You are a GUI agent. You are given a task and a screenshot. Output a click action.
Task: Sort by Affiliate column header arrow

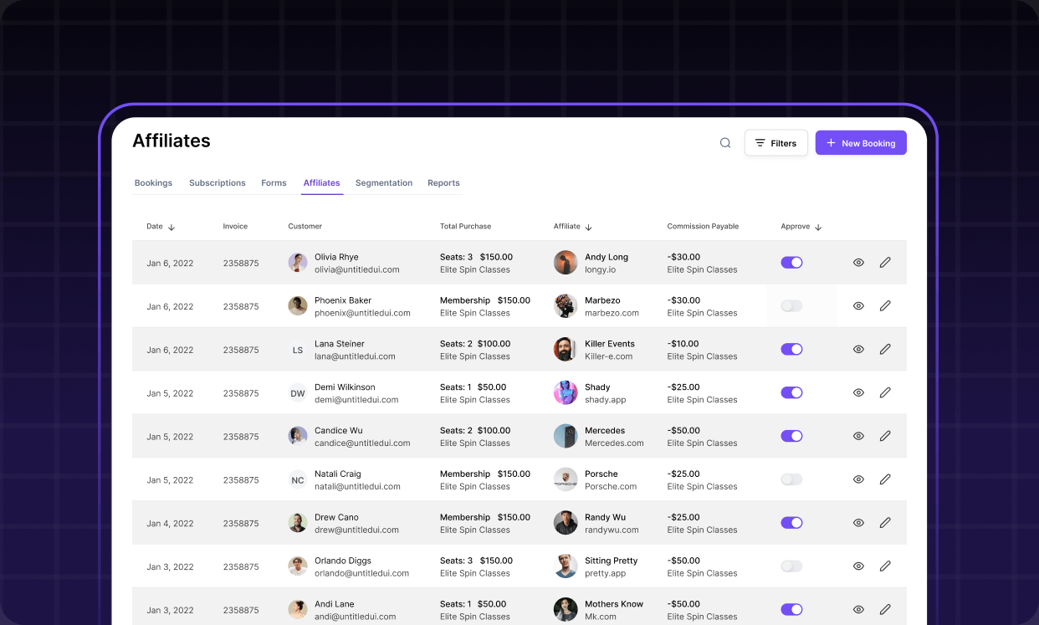[x=588, y=227]
